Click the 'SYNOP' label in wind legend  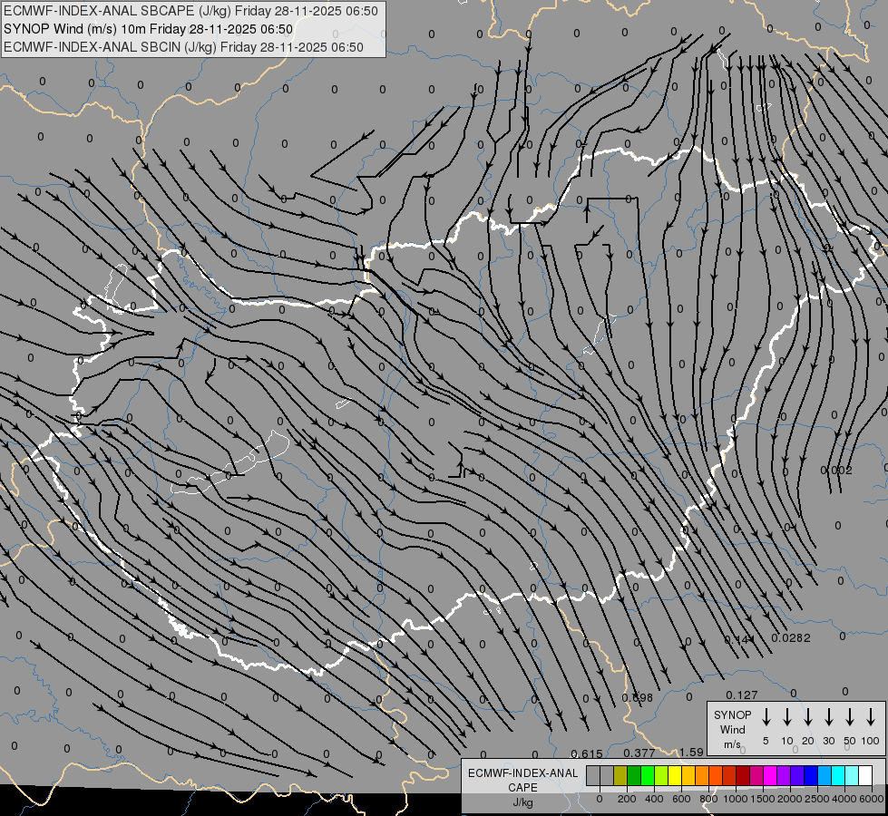pos(732,714)
